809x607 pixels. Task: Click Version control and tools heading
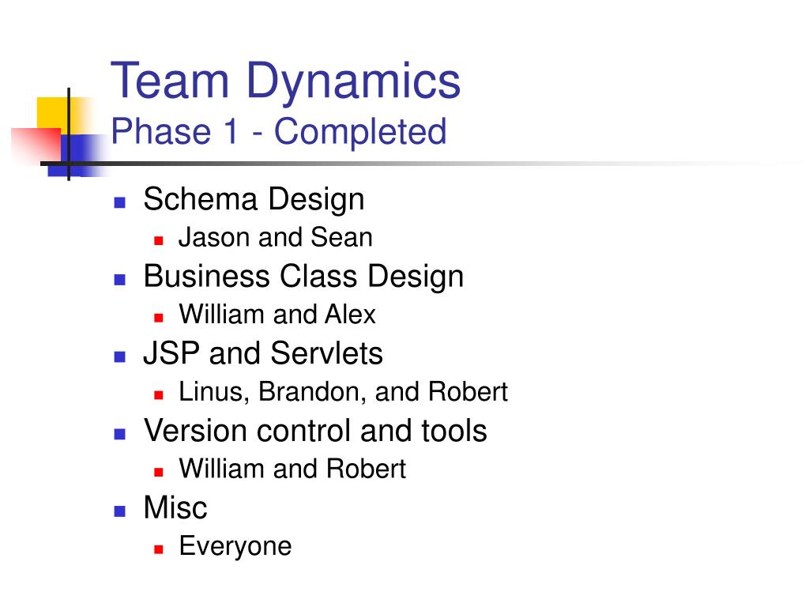point(315,431)
